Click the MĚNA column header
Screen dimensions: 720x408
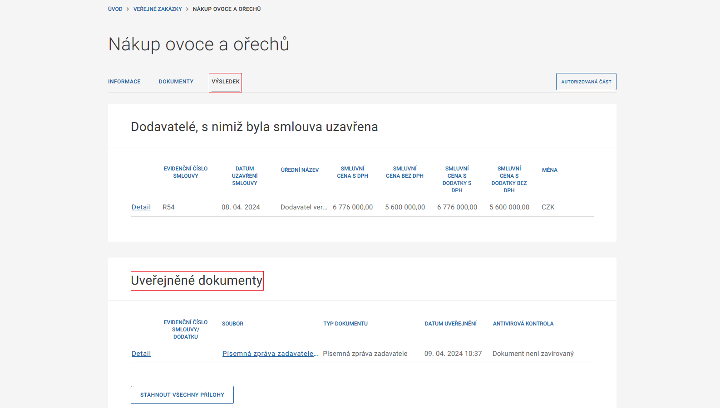coord(549,170)
